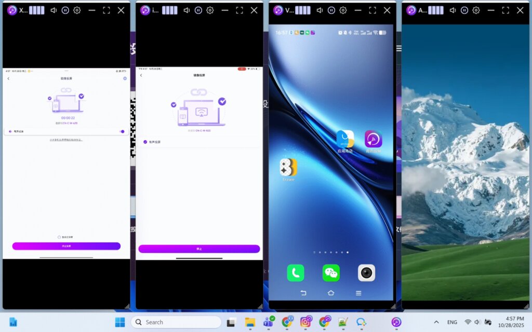Open the blue app store icon
Screen dimensions: 532x332
pos(345,139)
